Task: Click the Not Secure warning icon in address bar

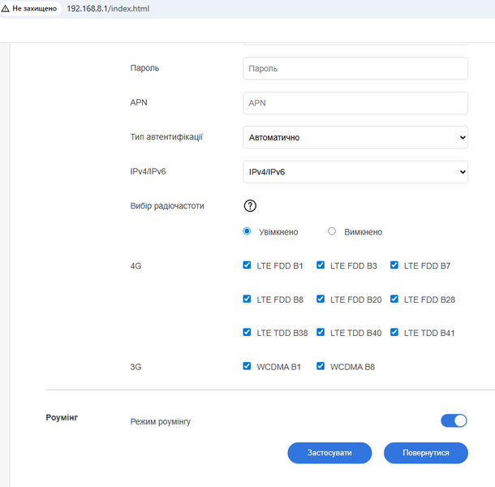Action: click(x=6, y=9)
